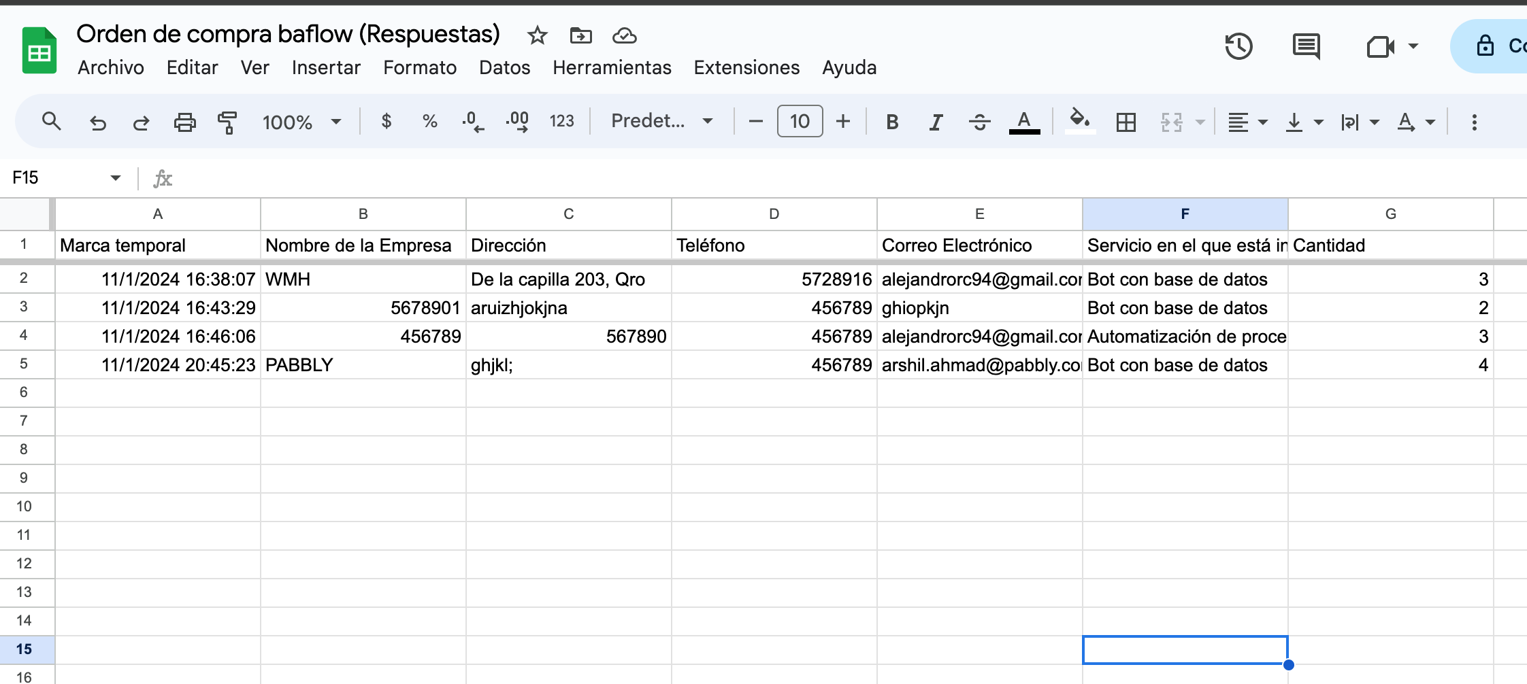Open the 100% zoom dropdown
The height and width of the screenshot is (684, 1527).
pos(301,122)
